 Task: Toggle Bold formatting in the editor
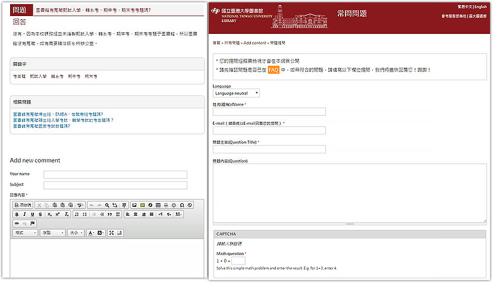(x=17, y=215)
